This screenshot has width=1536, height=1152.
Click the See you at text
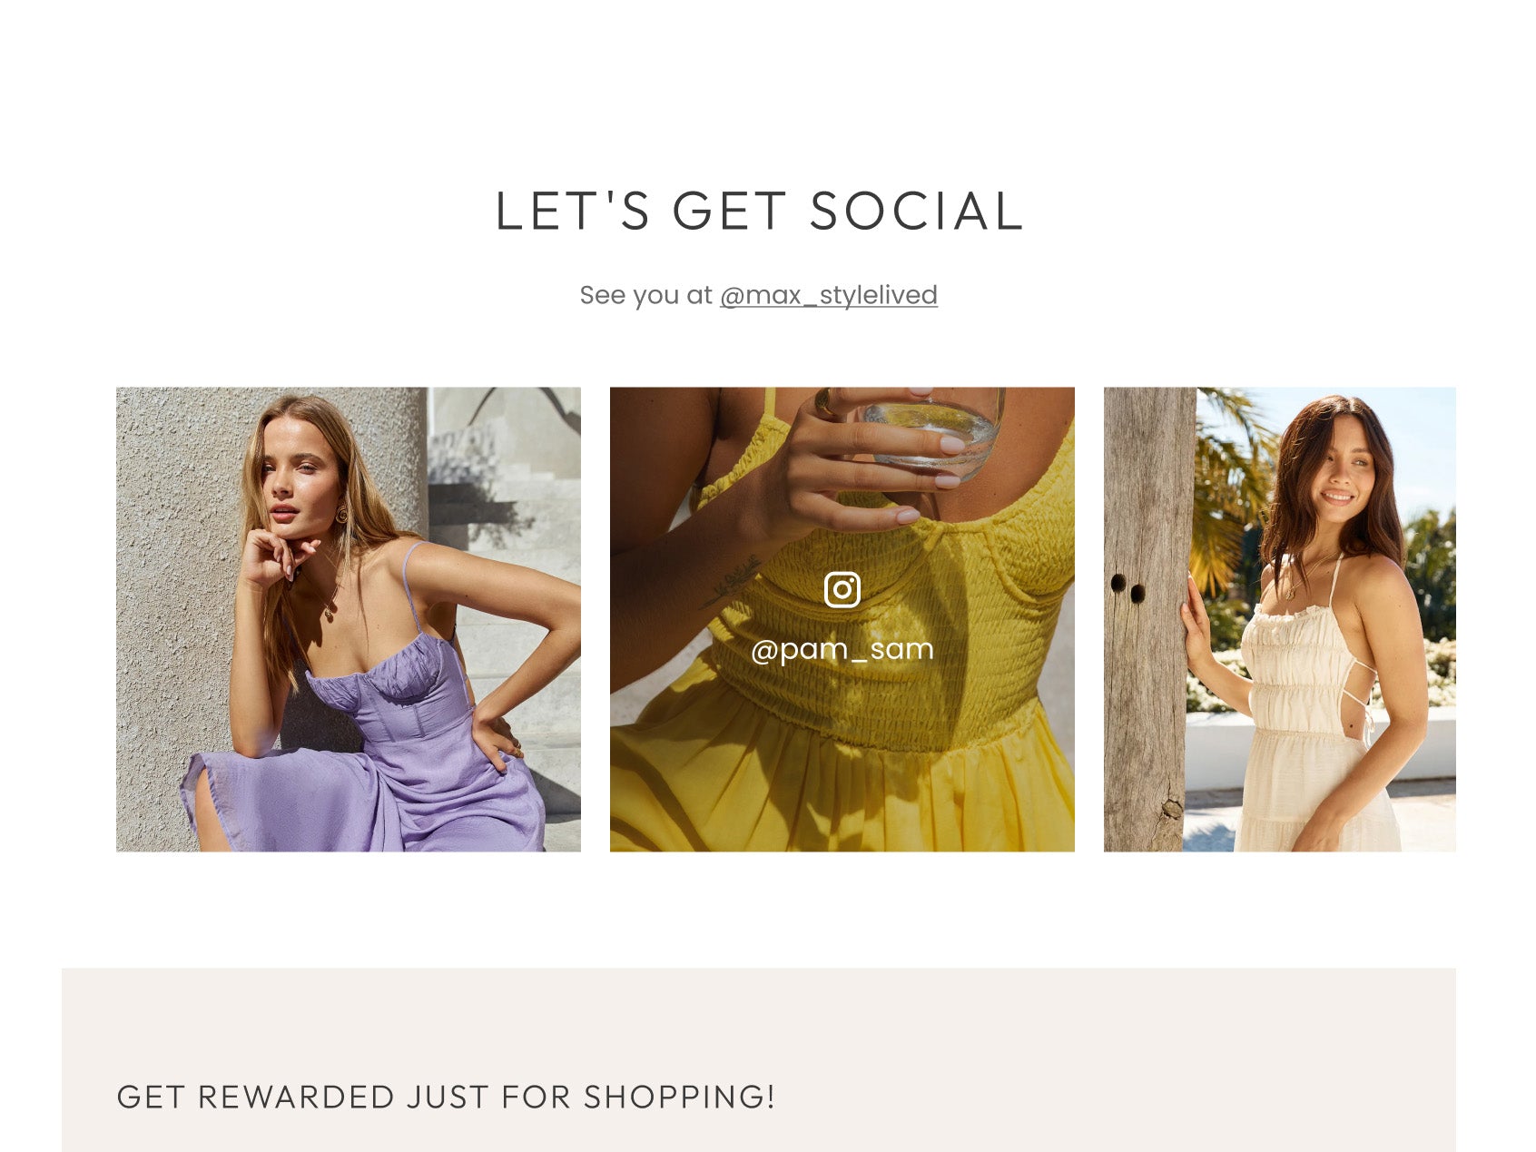click(646, 295)
